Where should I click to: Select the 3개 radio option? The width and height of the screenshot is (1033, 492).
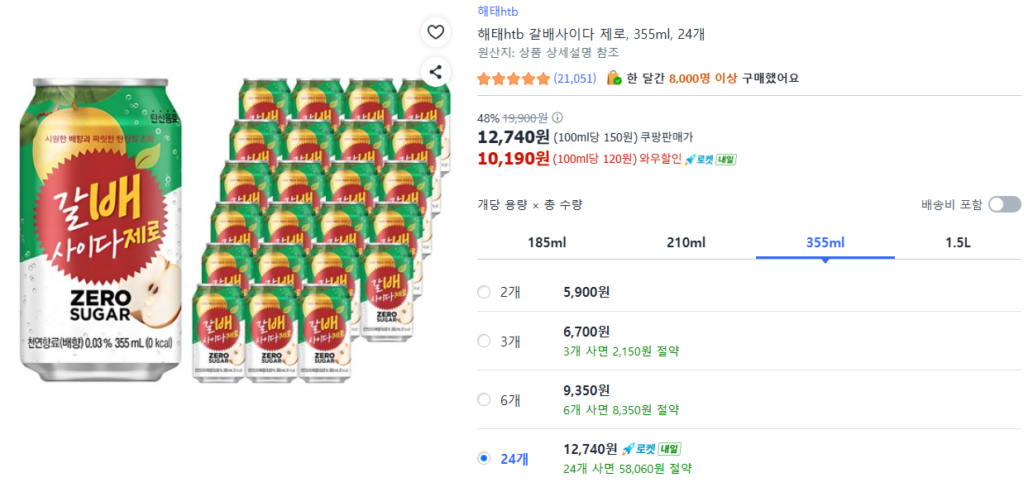[484, 341]
